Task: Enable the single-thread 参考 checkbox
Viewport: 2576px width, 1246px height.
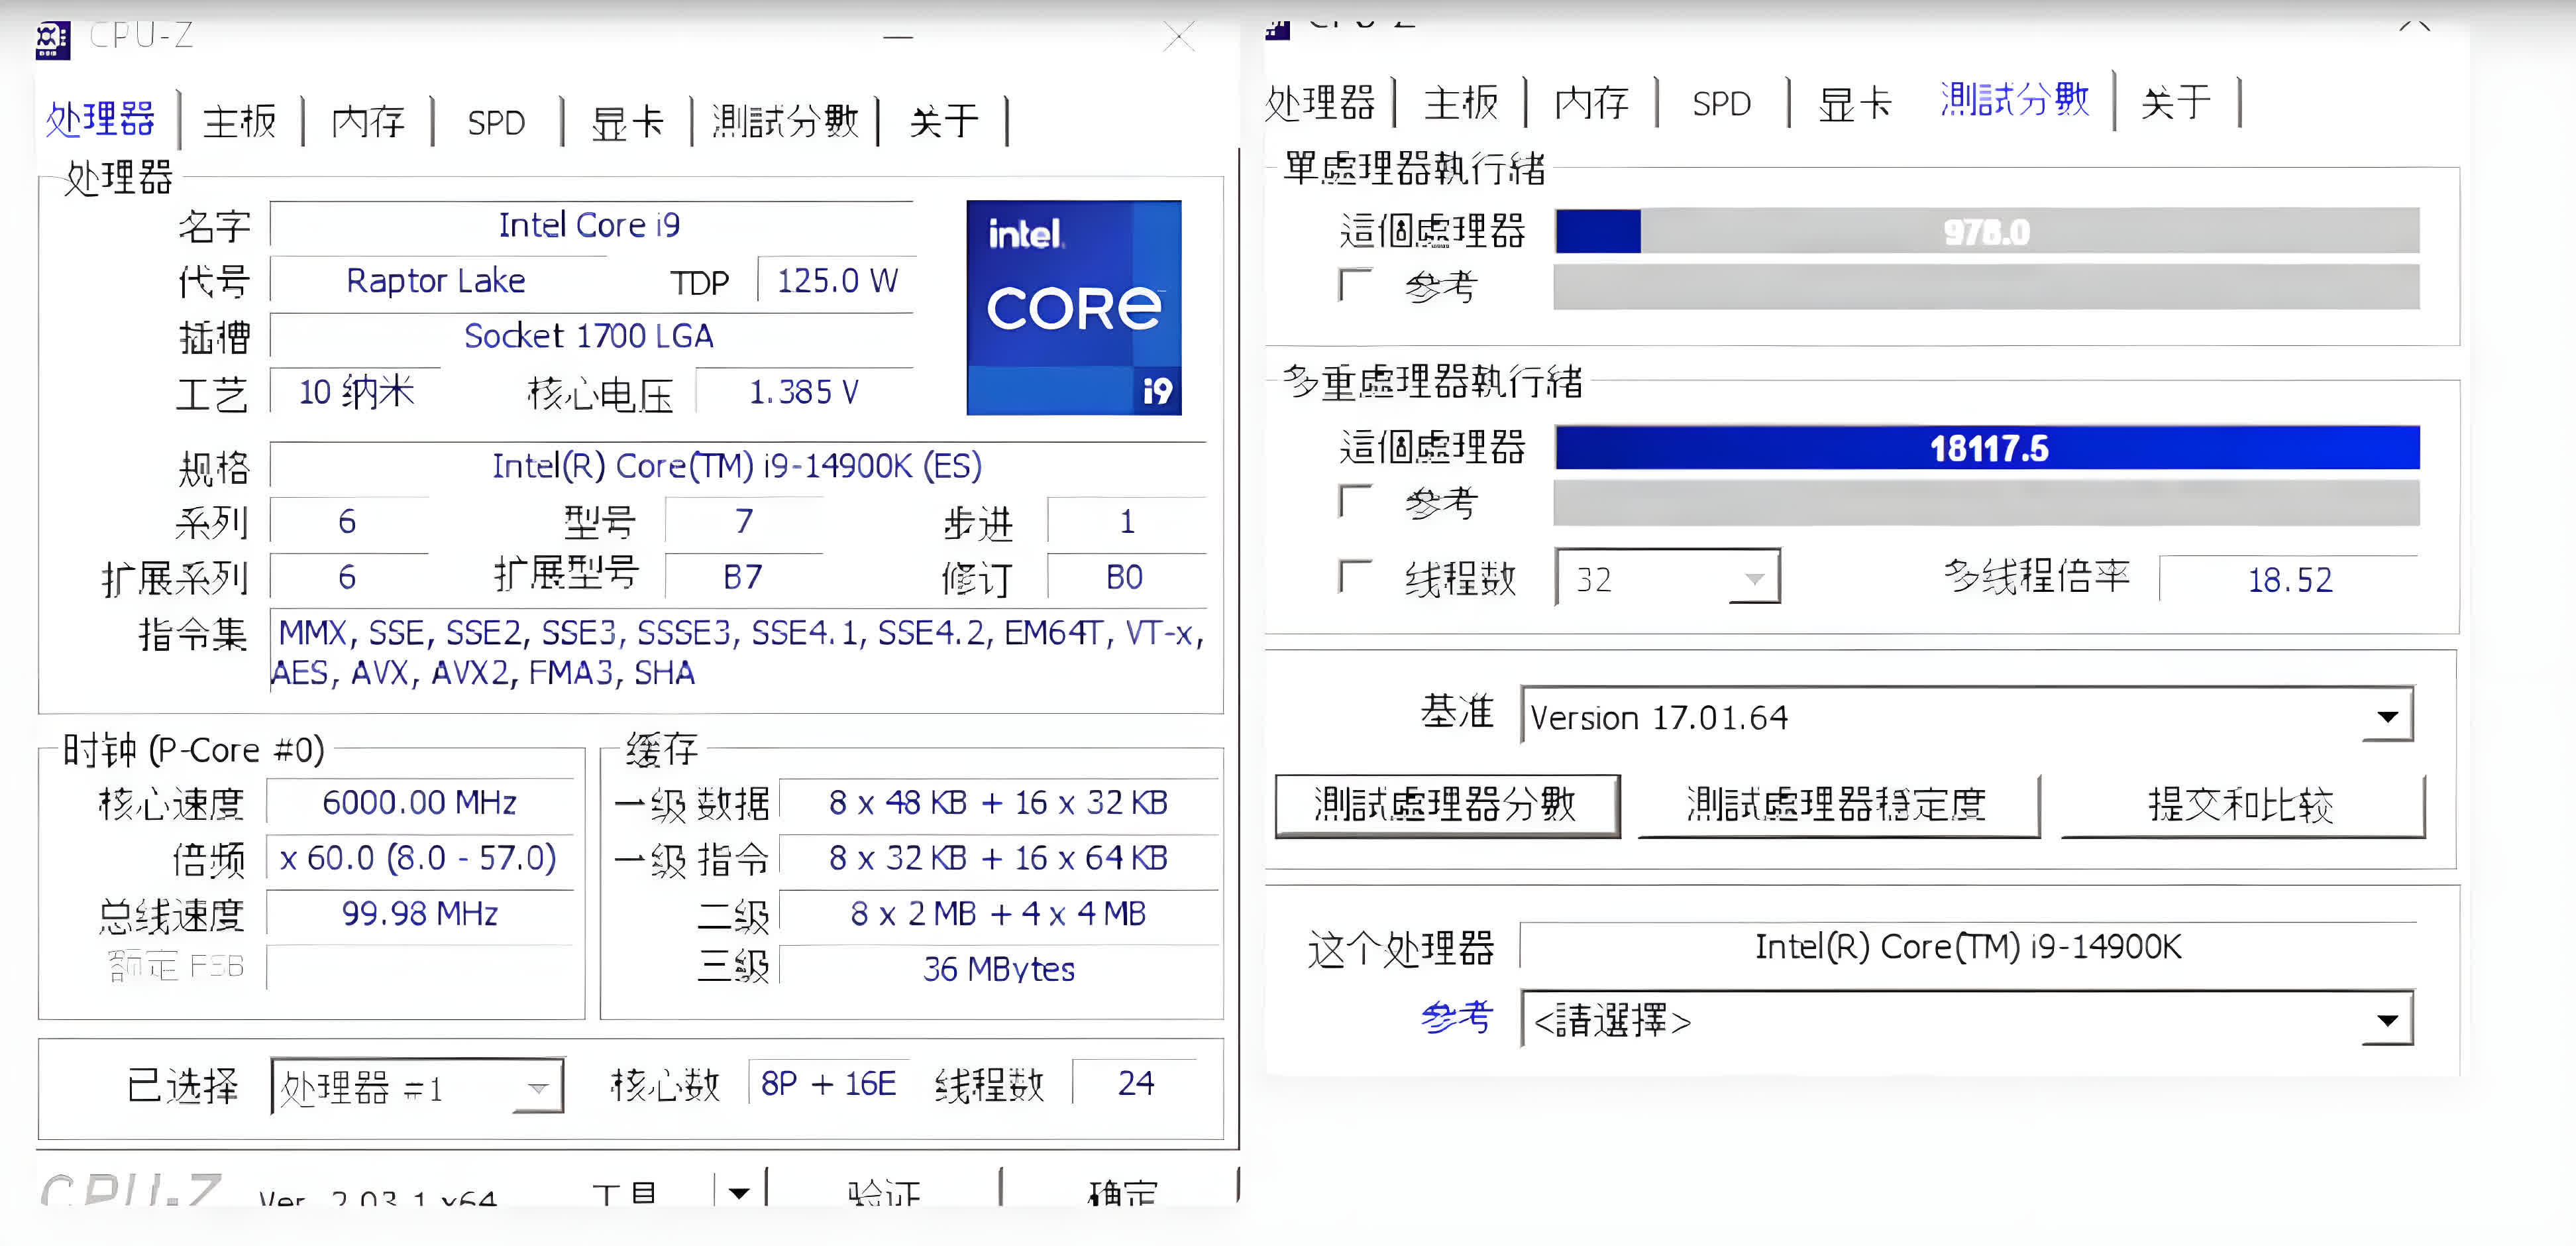Action: click(1354, 285)
